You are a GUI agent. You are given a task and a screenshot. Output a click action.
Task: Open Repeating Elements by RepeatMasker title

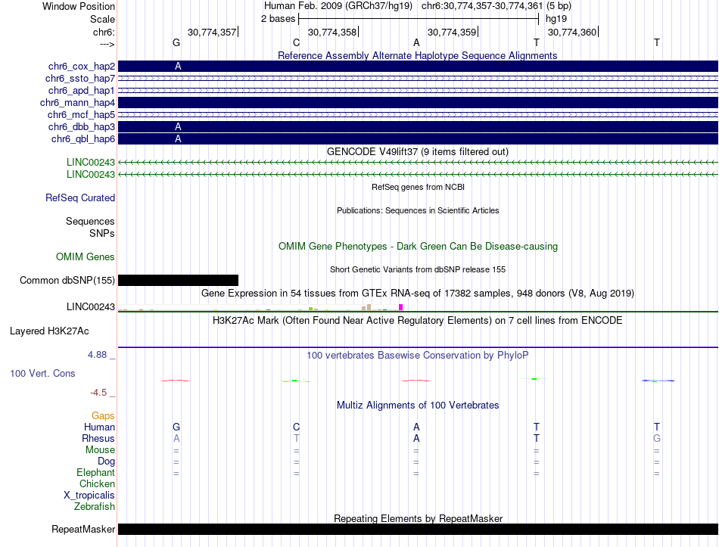tap(419, 518)
